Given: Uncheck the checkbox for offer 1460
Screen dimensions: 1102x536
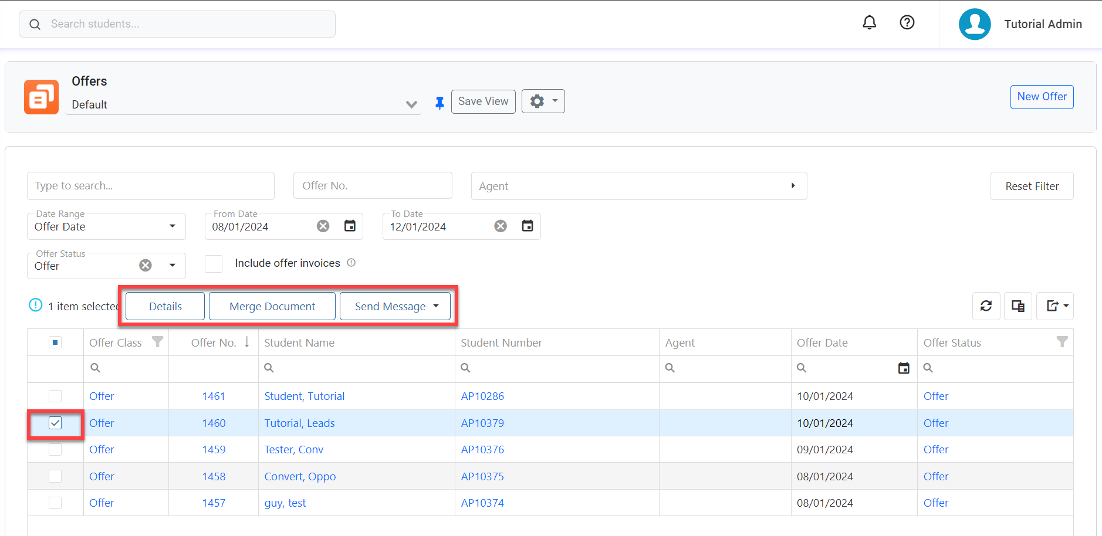Looking at the screenshot, I should tap(55, 423).
